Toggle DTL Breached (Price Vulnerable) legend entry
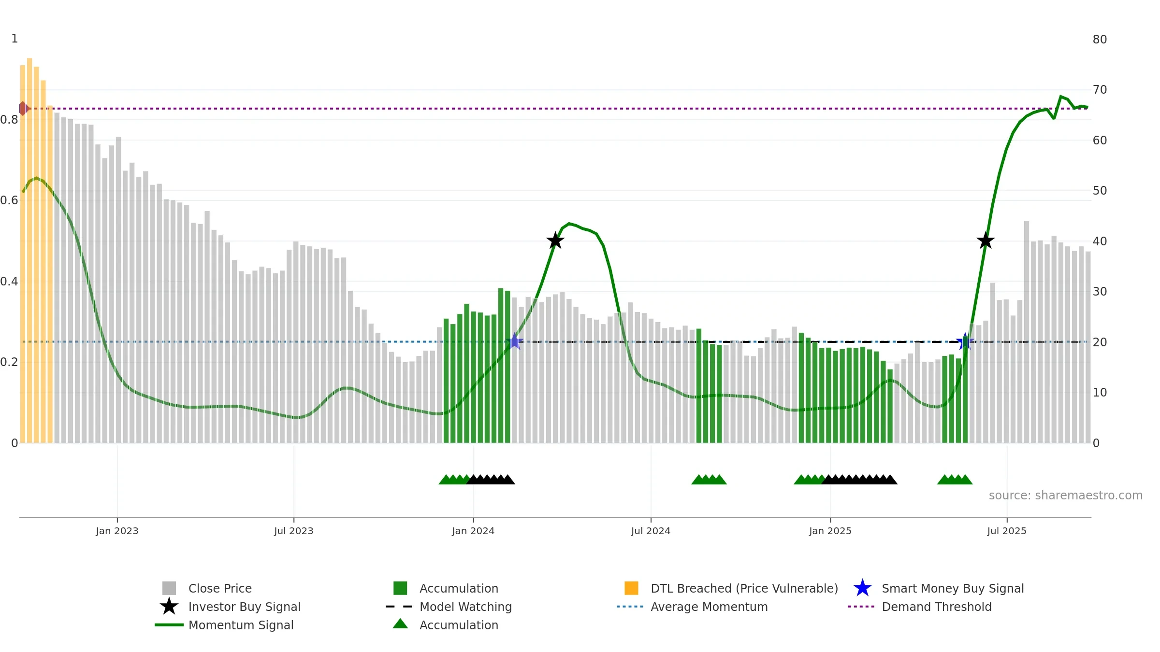Image resolution: width=1160 pixels, height=652 pixels. point(731,588)
